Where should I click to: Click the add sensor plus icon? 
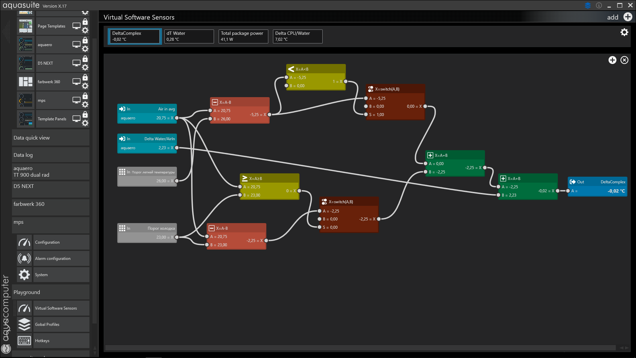tap(628, 17)
